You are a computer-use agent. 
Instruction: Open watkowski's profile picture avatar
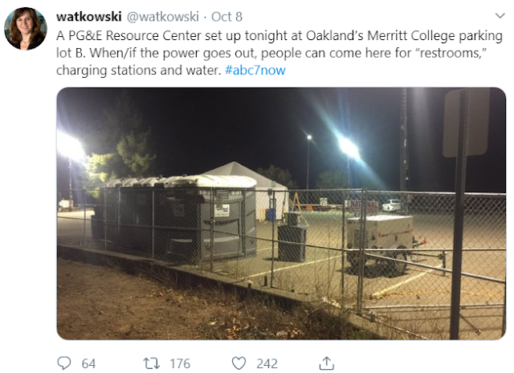coord(25,28)
